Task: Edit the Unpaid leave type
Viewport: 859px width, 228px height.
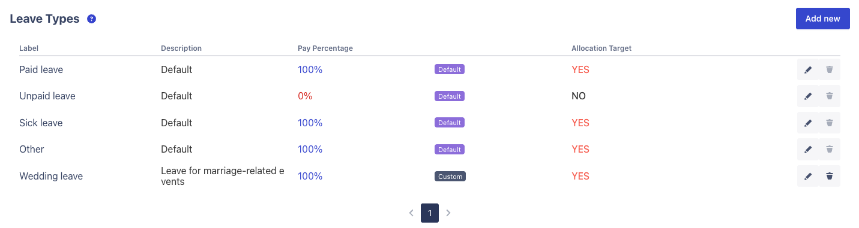Action: point(808,96)
